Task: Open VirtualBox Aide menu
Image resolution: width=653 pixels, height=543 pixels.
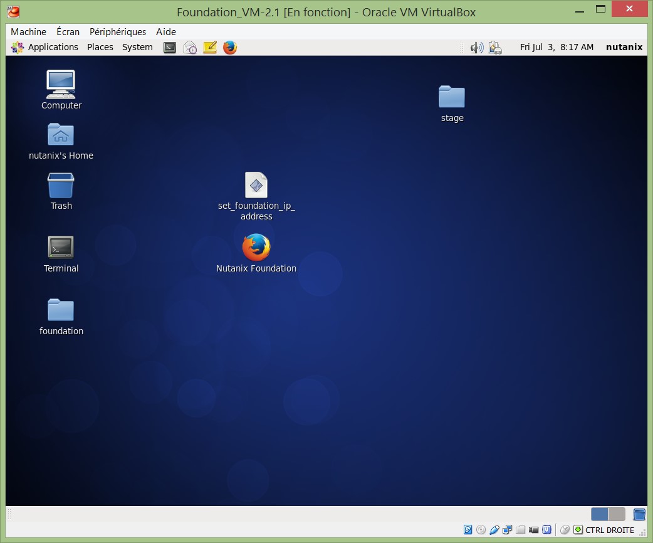Action: pos(165,32)
